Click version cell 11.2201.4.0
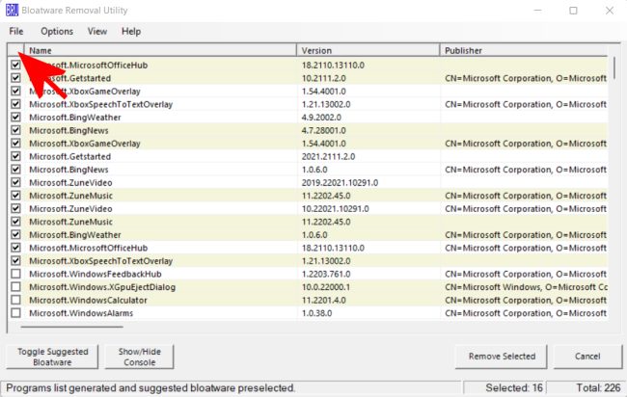This screenshot has height=397, width=627. pos(324,300)
